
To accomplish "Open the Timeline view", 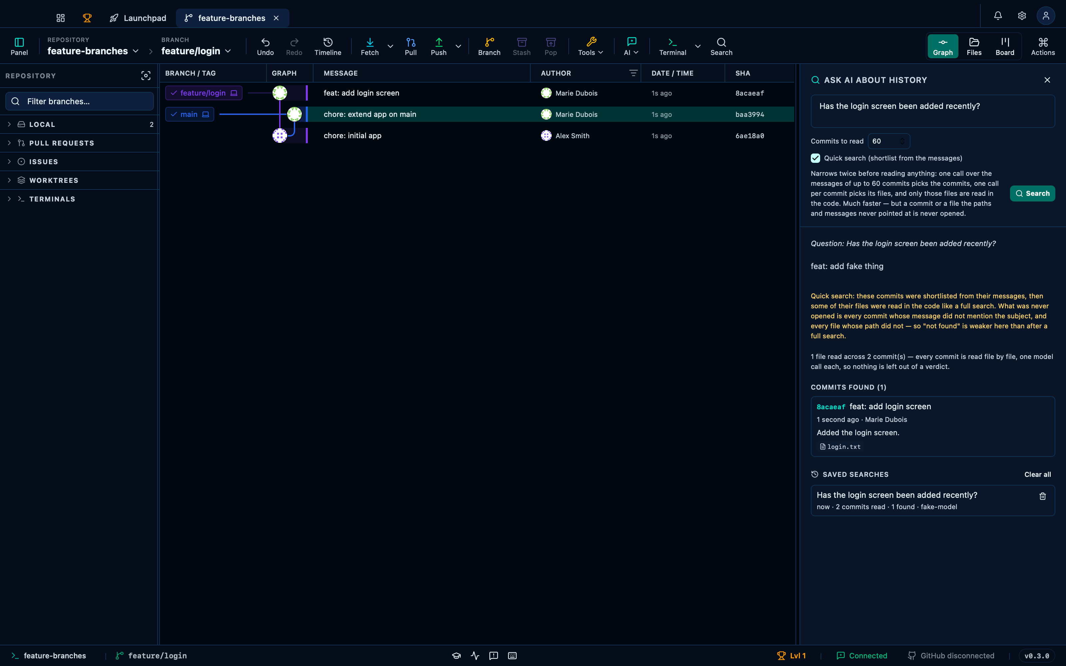I will pos(328,46).
